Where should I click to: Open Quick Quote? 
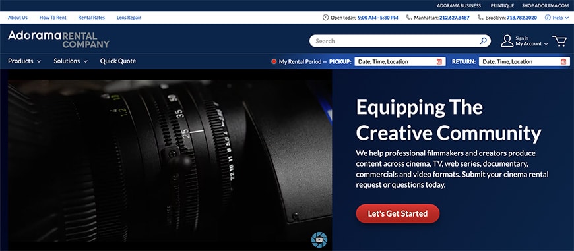click(x=118, y=61)
